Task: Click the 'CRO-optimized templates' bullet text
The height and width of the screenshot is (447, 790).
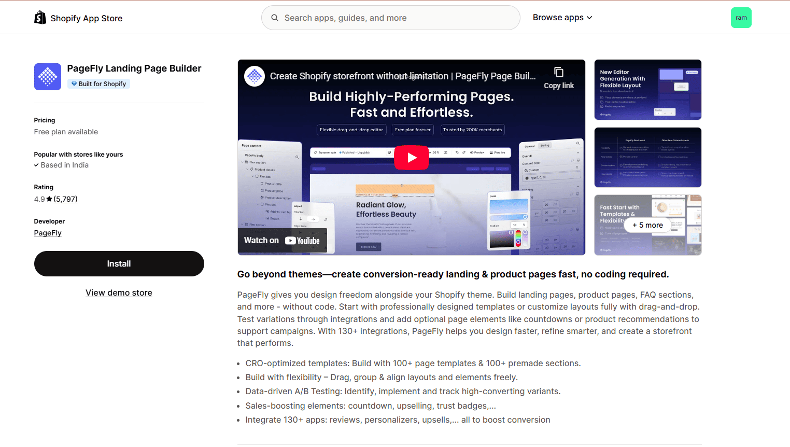Action: [413, 364]
